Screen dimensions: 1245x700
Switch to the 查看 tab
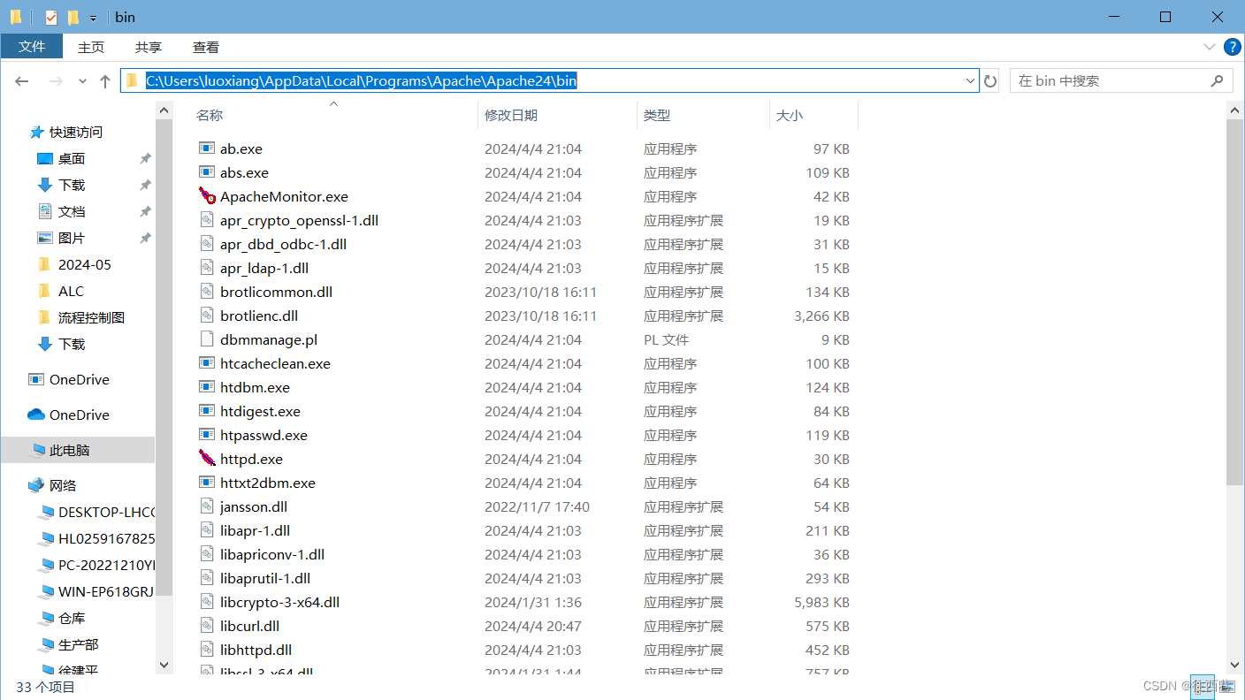click(206, 47)
